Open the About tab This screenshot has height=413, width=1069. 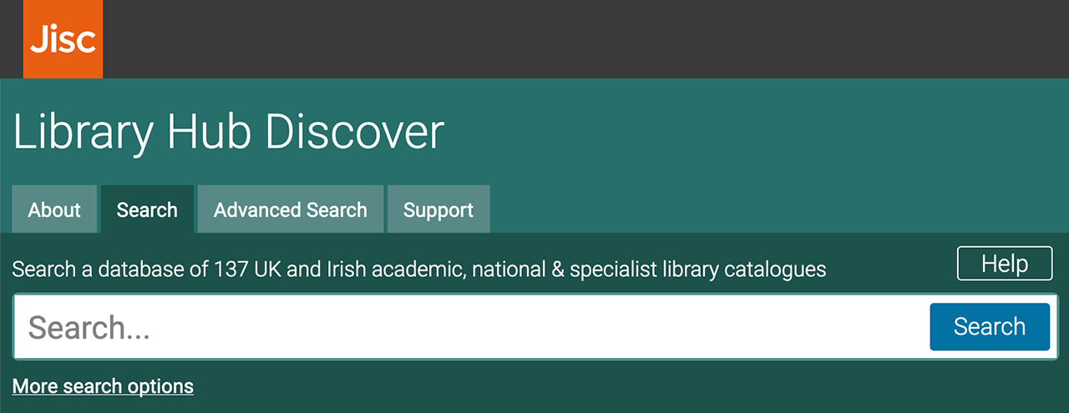click(54, 209)
